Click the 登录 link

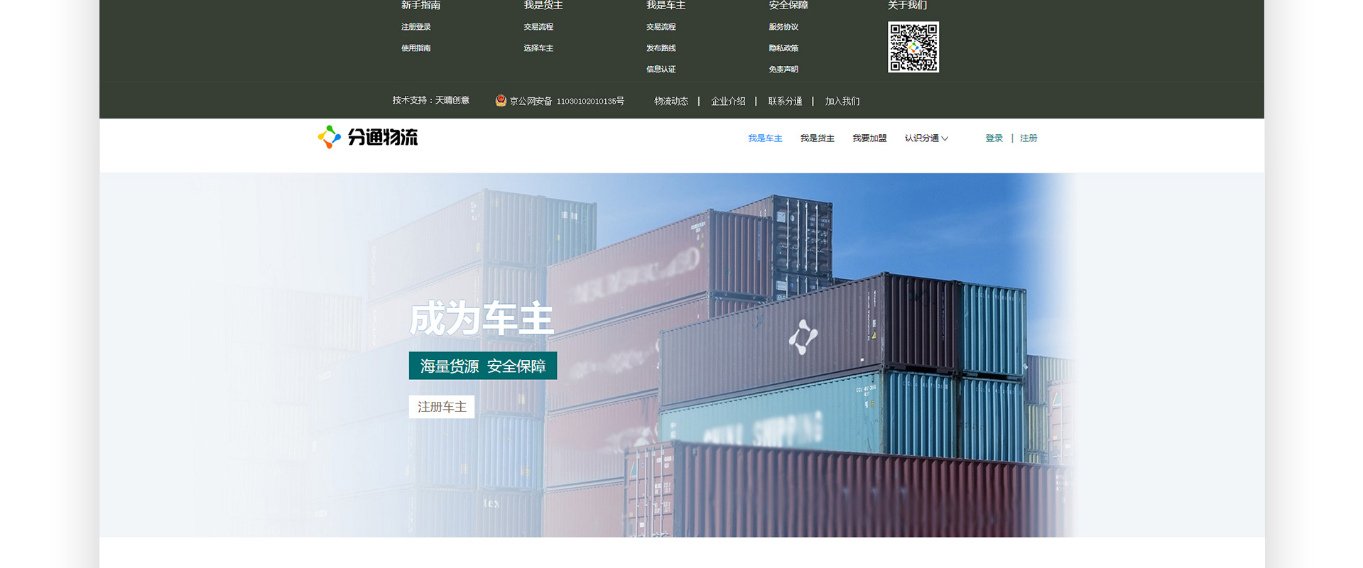994,138
